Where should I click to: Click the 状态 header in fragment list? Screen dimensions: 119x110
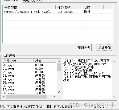[x=45, y=61]
